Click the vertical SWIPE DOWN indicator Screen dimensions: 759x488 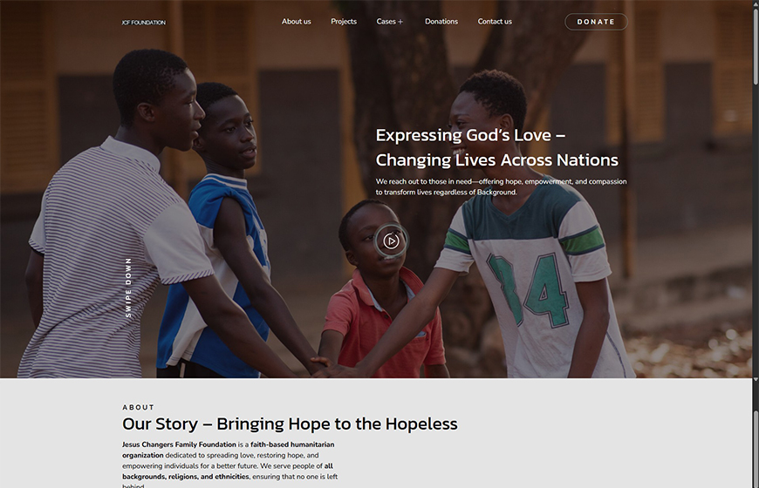pyautogui.click(x=128, y=288)
